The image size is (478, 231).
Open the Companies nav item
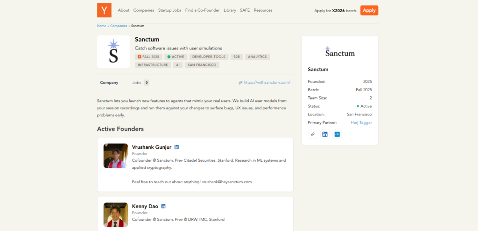tap(144, 10)
